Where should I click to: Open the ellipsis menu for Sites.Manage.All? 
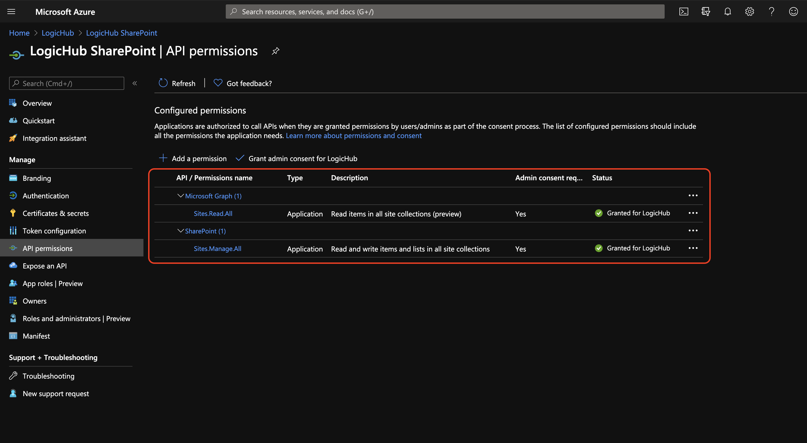tap(693, 248)
